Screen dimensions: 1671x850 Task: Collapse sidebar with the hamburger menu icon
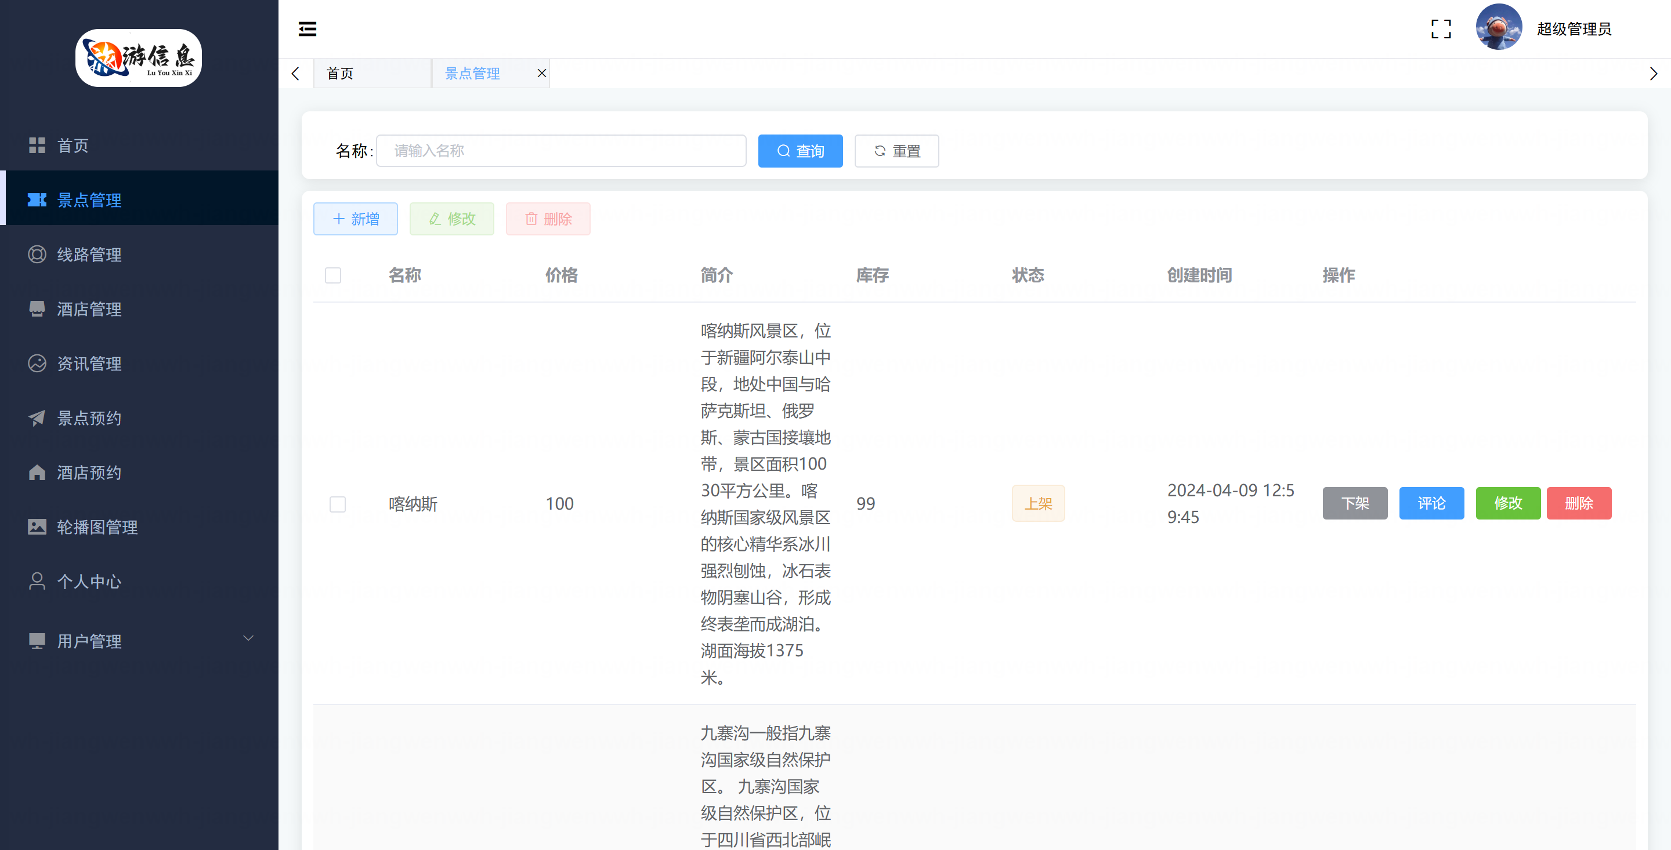tap(307, 28)
